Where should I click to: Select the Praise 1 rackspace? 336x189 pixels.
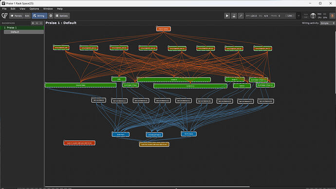coord(22,28)
